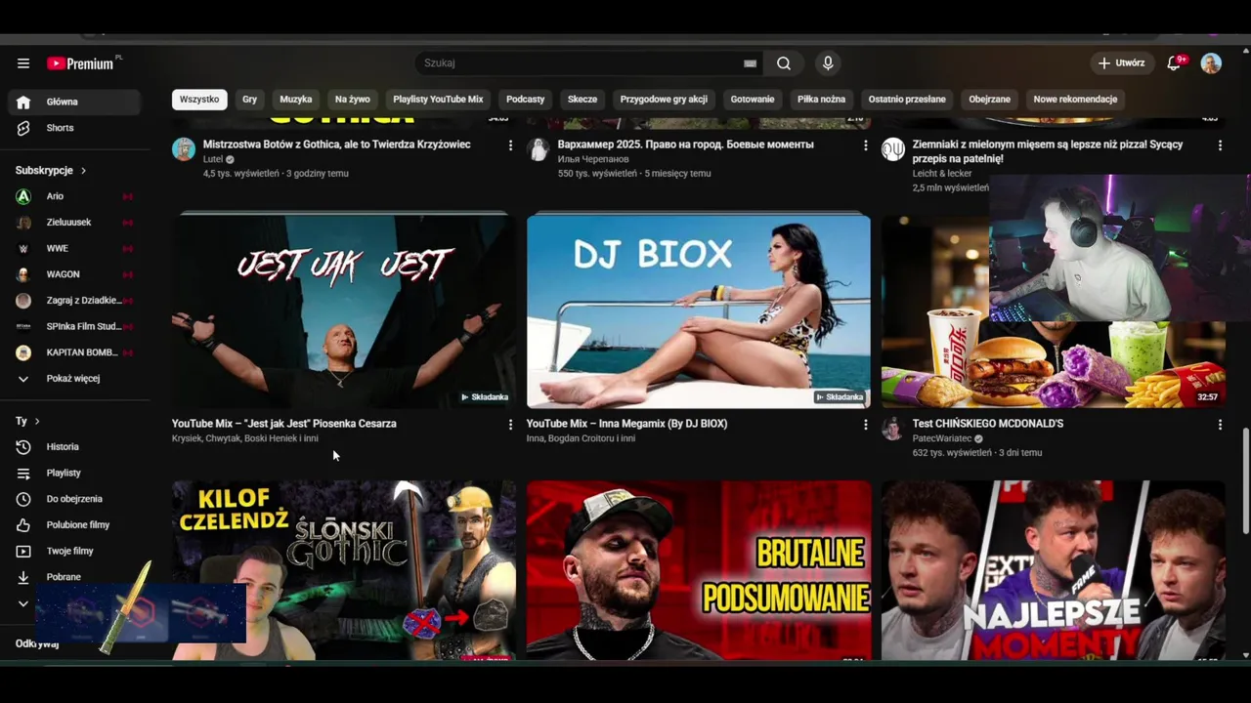Open options for Inna Megamix
1251x703 pixels.
pos(865,425)
